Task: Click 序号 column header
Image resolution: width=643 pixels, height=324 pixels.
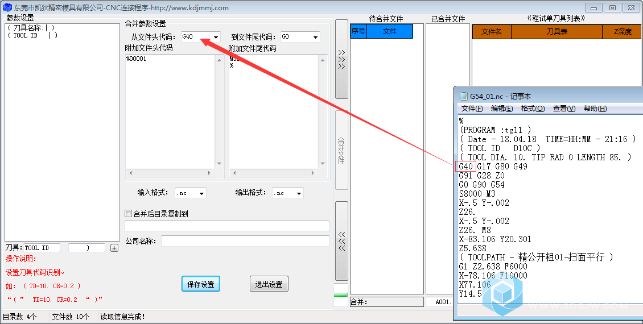Action: pyautogui.click(x=358, y=31)
